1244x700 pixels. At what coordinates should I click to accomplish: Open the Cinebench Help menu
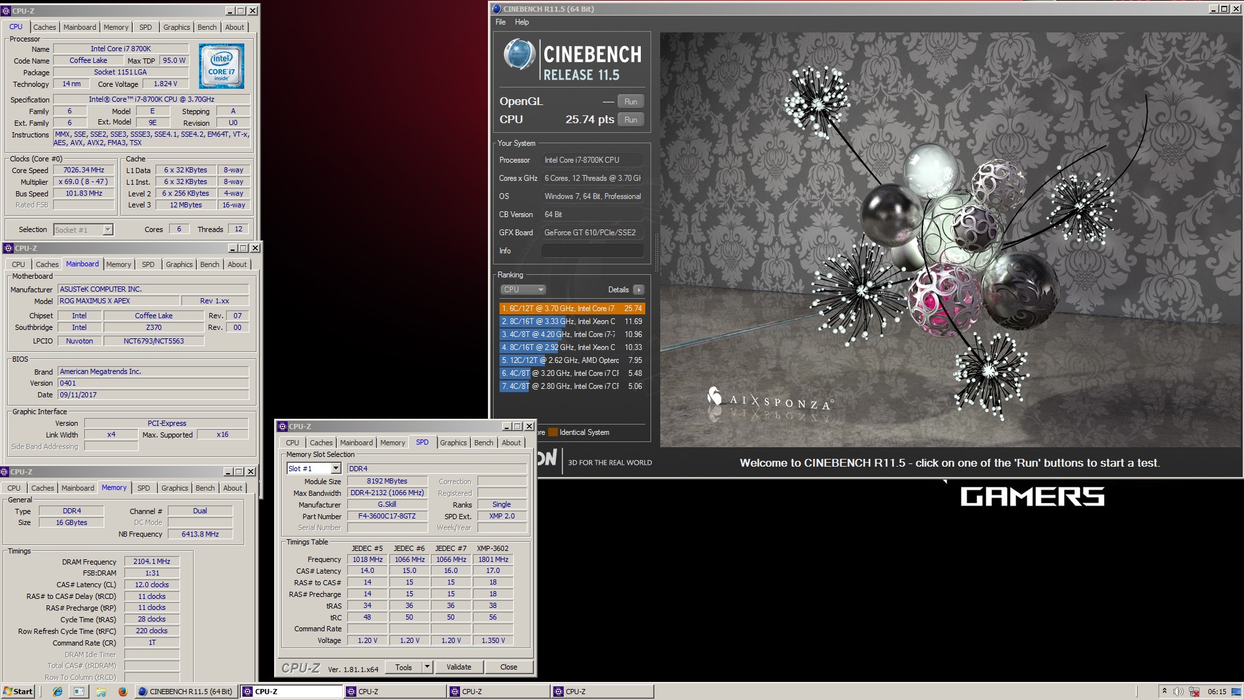tap(522, 22)
